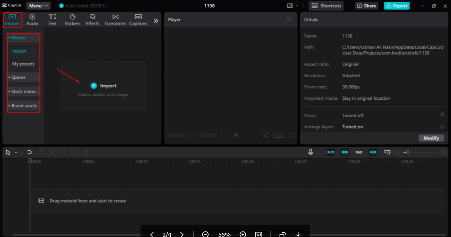Open the Effects tab

pyautogui.click(x=92, y=20)
